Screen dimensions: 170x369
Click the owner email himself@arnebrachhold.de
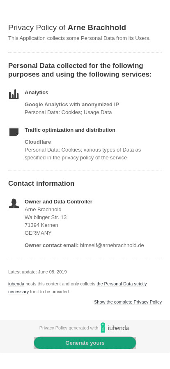coord(112,245)
